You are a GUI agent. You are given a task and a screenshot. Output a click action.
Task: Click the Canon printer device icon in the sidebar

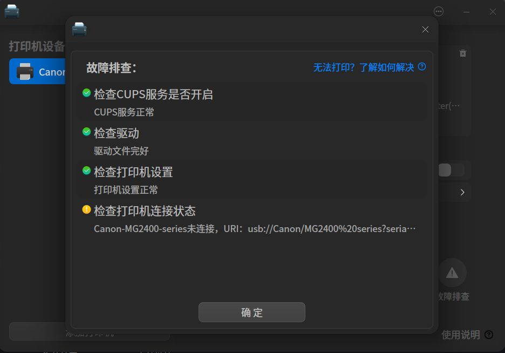25,71
